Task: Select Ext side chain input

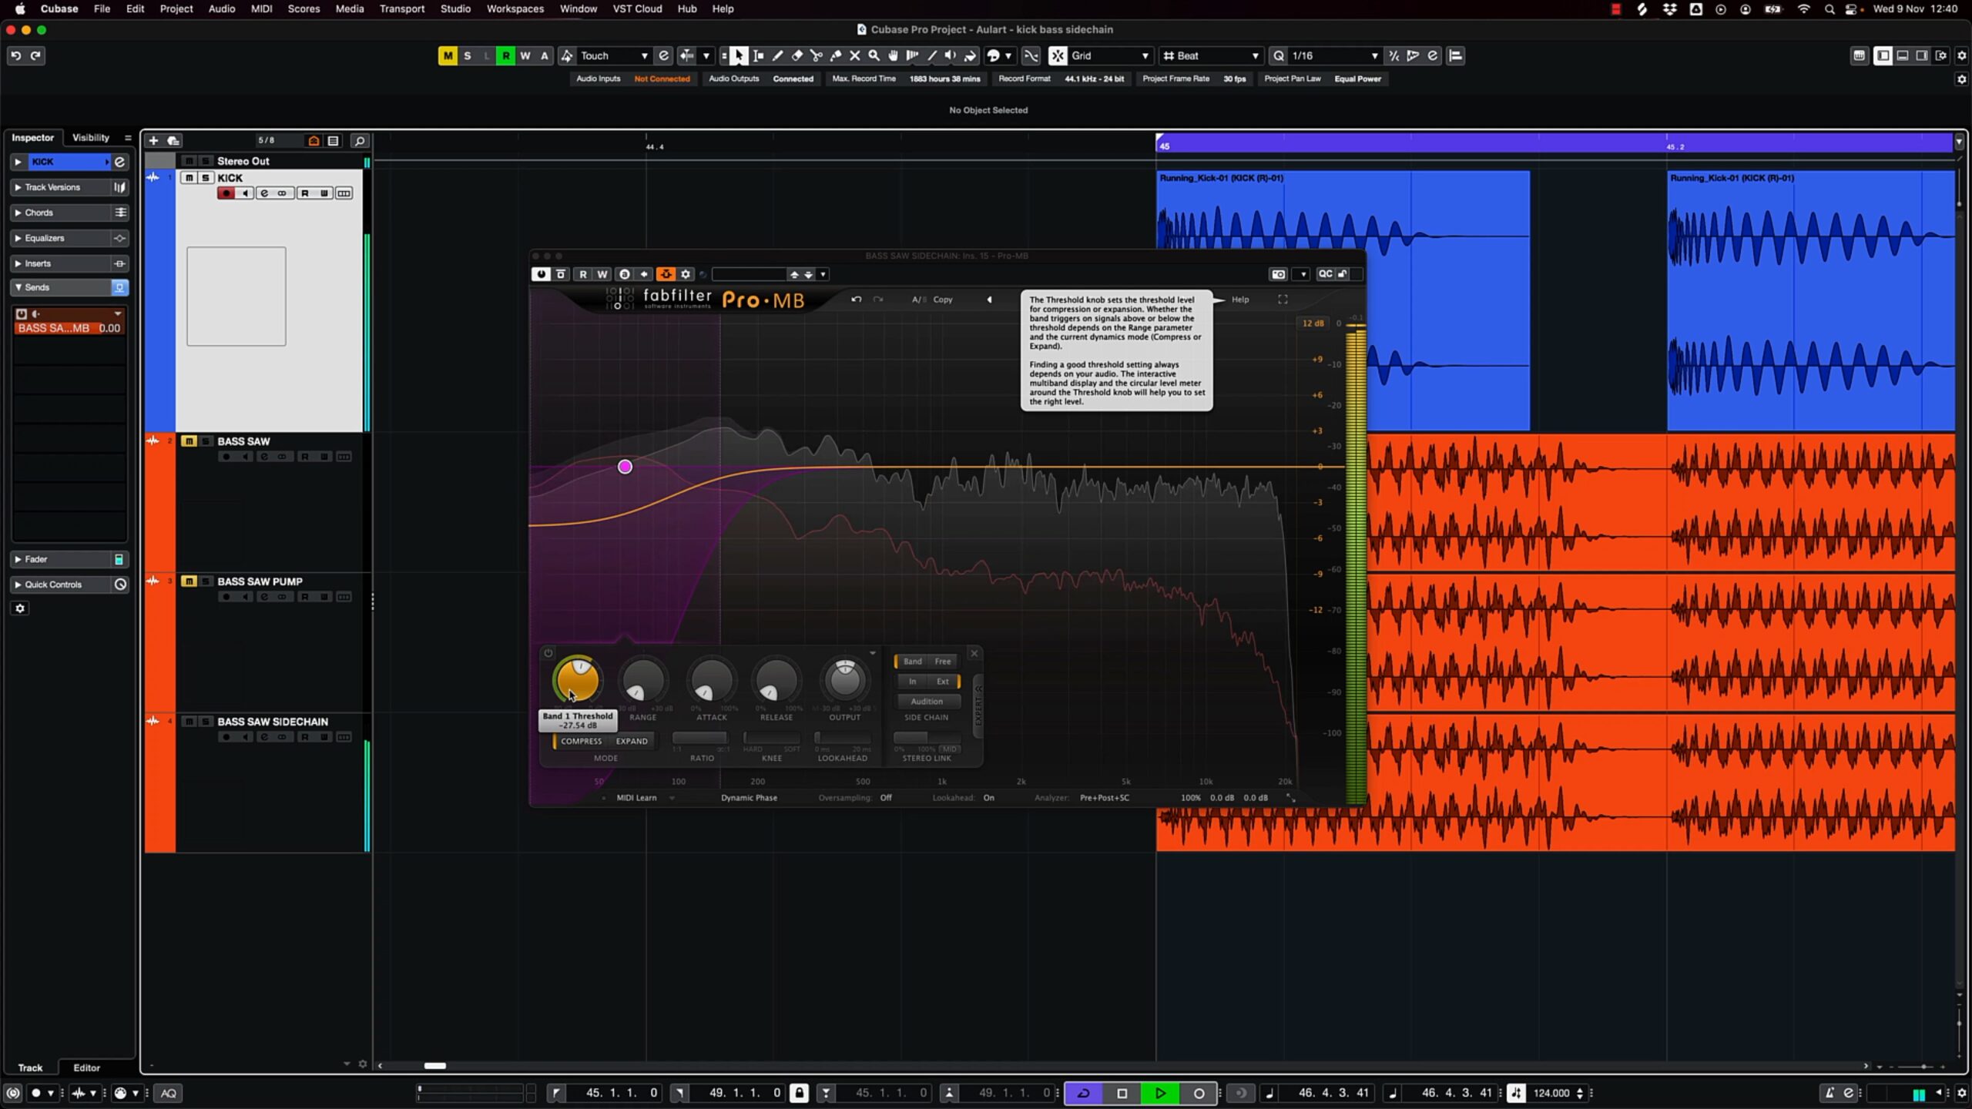Action: pos(942,682)
